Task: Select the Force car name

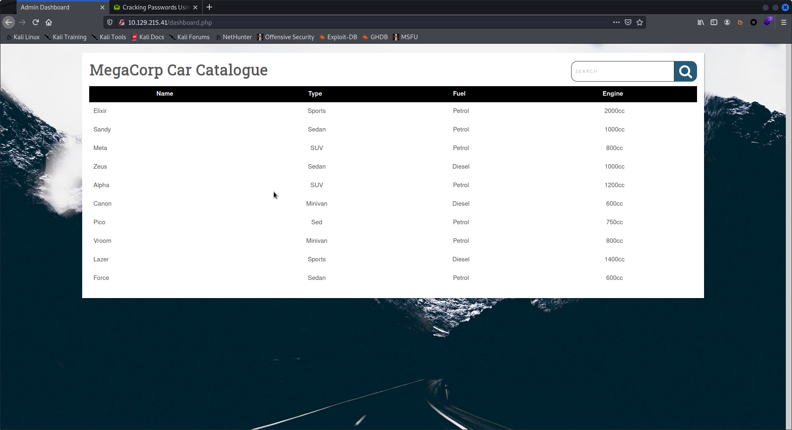Action: 101,278
